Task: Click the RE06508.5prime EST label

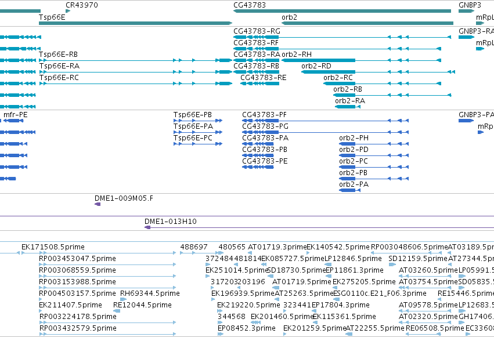Action: [x=435, y=329]
